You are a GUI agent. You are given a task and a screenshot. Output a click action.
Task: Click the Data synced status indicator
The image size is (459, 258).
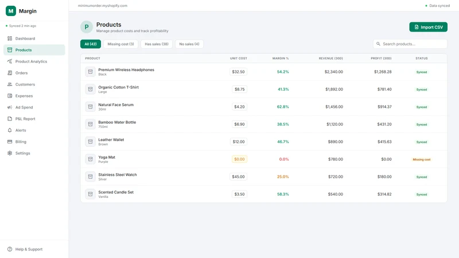tap(437, 6)
